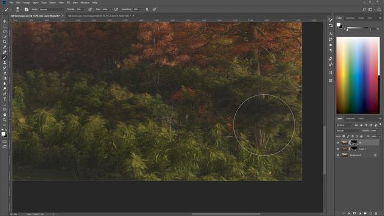Open the Layers panel Kind filter dropdown
Viewport: 384px width, 216px height.
tap(344, 125)
